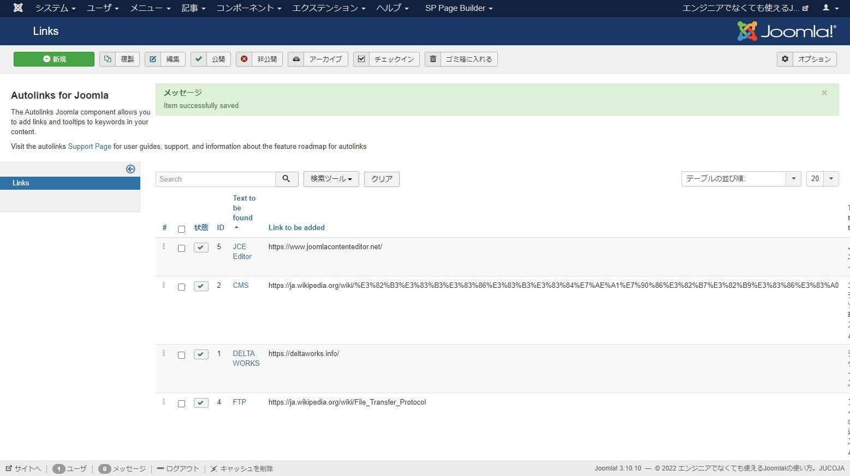
Task: Open the コンポーネント menu
Action: coord(248,8)
